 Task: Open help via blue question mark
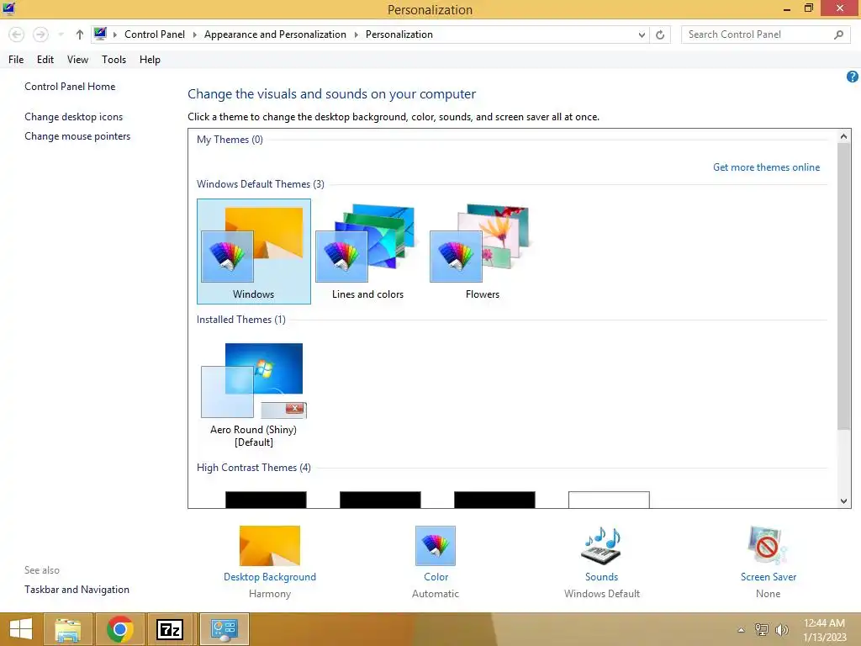point(853,77)
